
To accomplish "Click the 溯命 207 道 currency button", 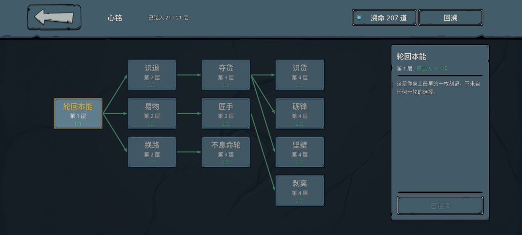I will pyautogui.click(x=384, y=17).
